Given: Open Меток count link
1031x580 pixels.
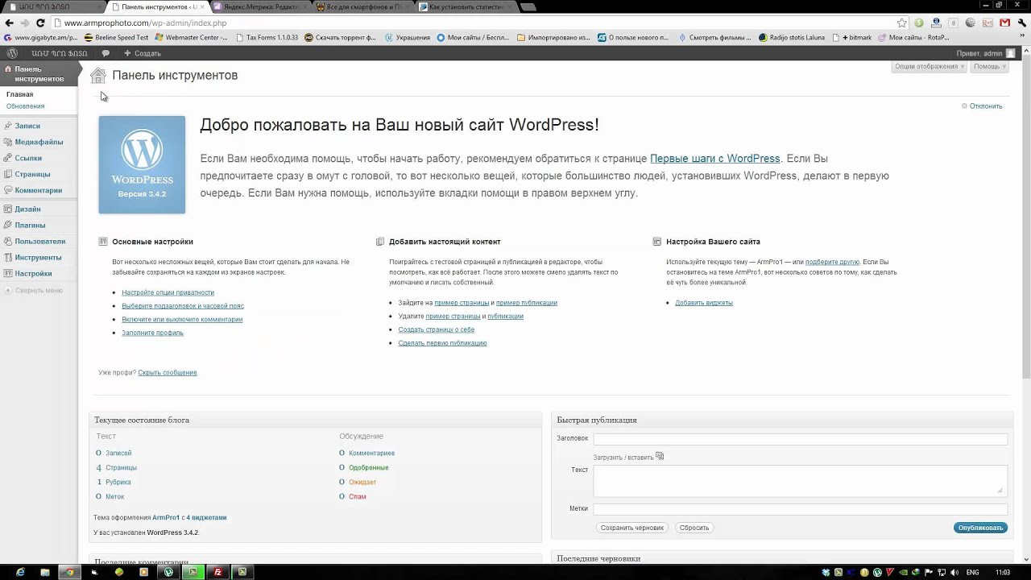Looking at the screenshot, I should point(114,497).
